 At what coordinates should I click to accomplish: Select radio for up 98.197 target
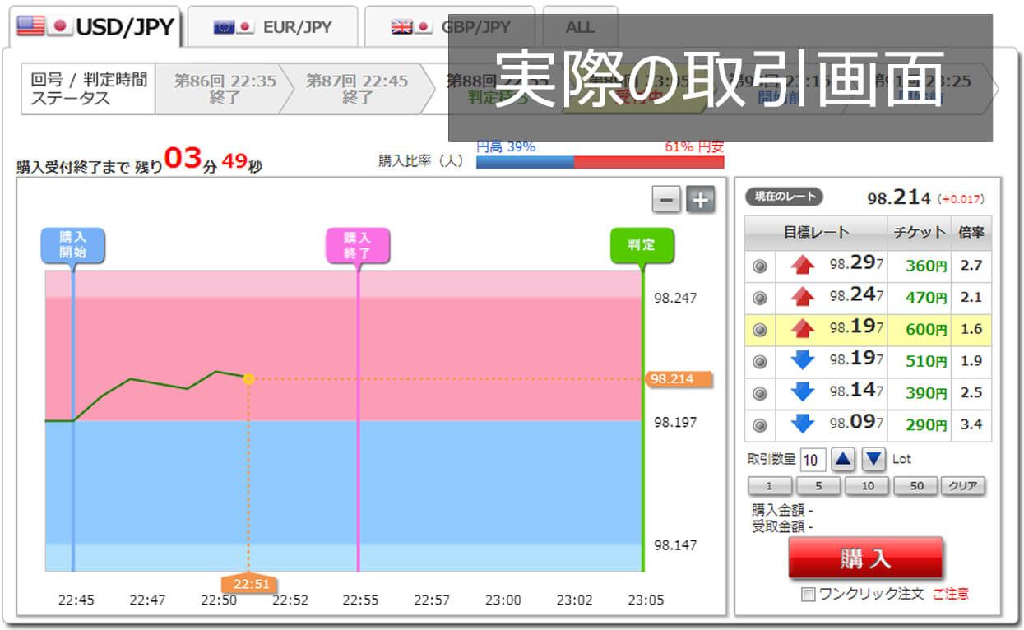click(x=760, y=330)
